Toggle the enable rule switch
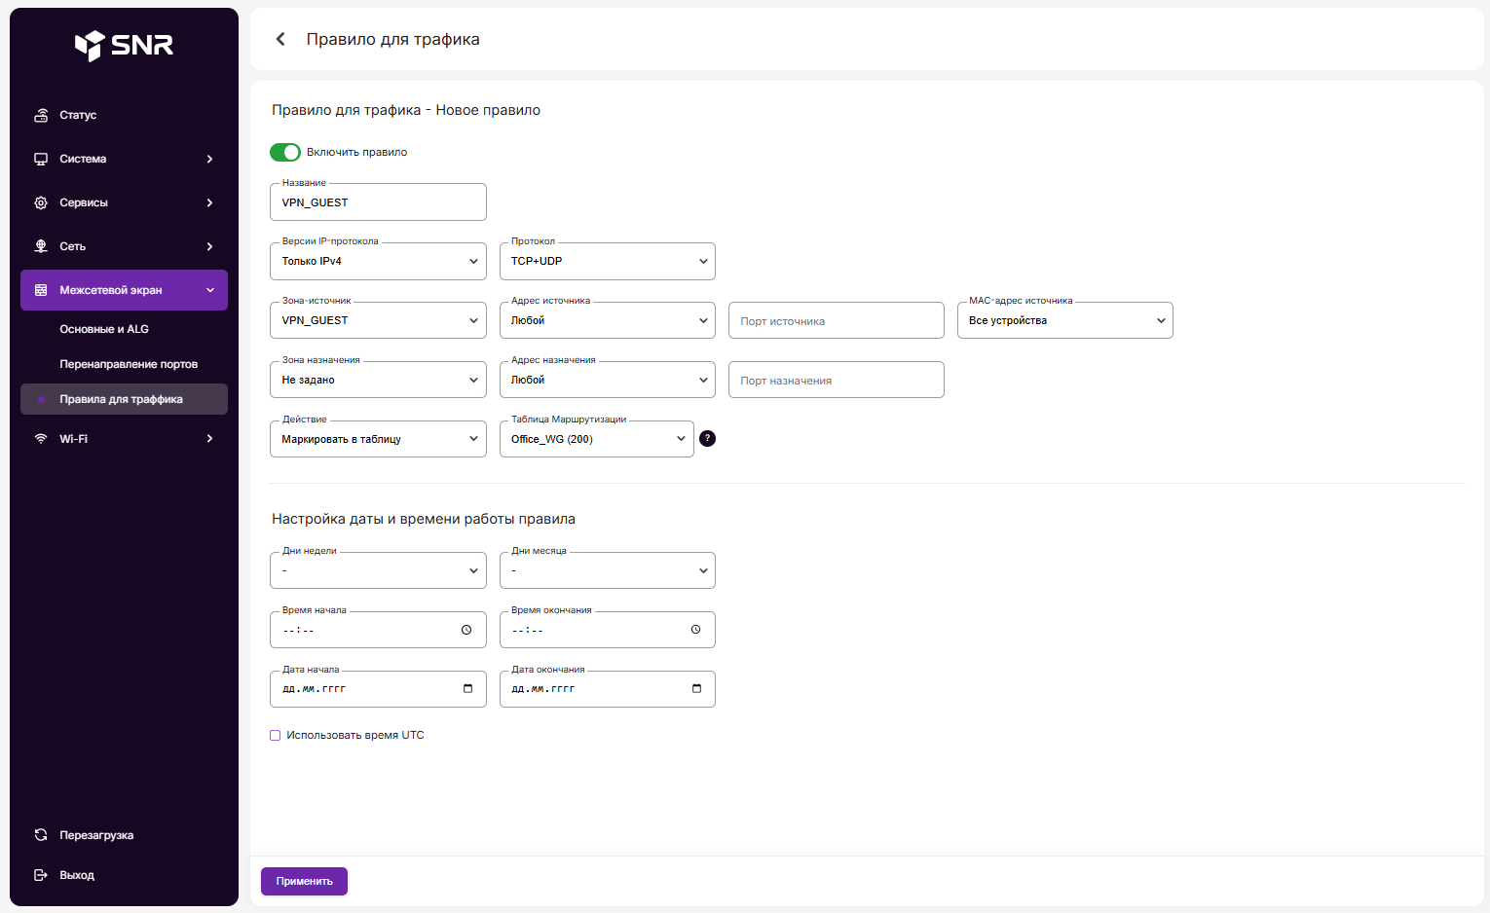 (285, 152)
